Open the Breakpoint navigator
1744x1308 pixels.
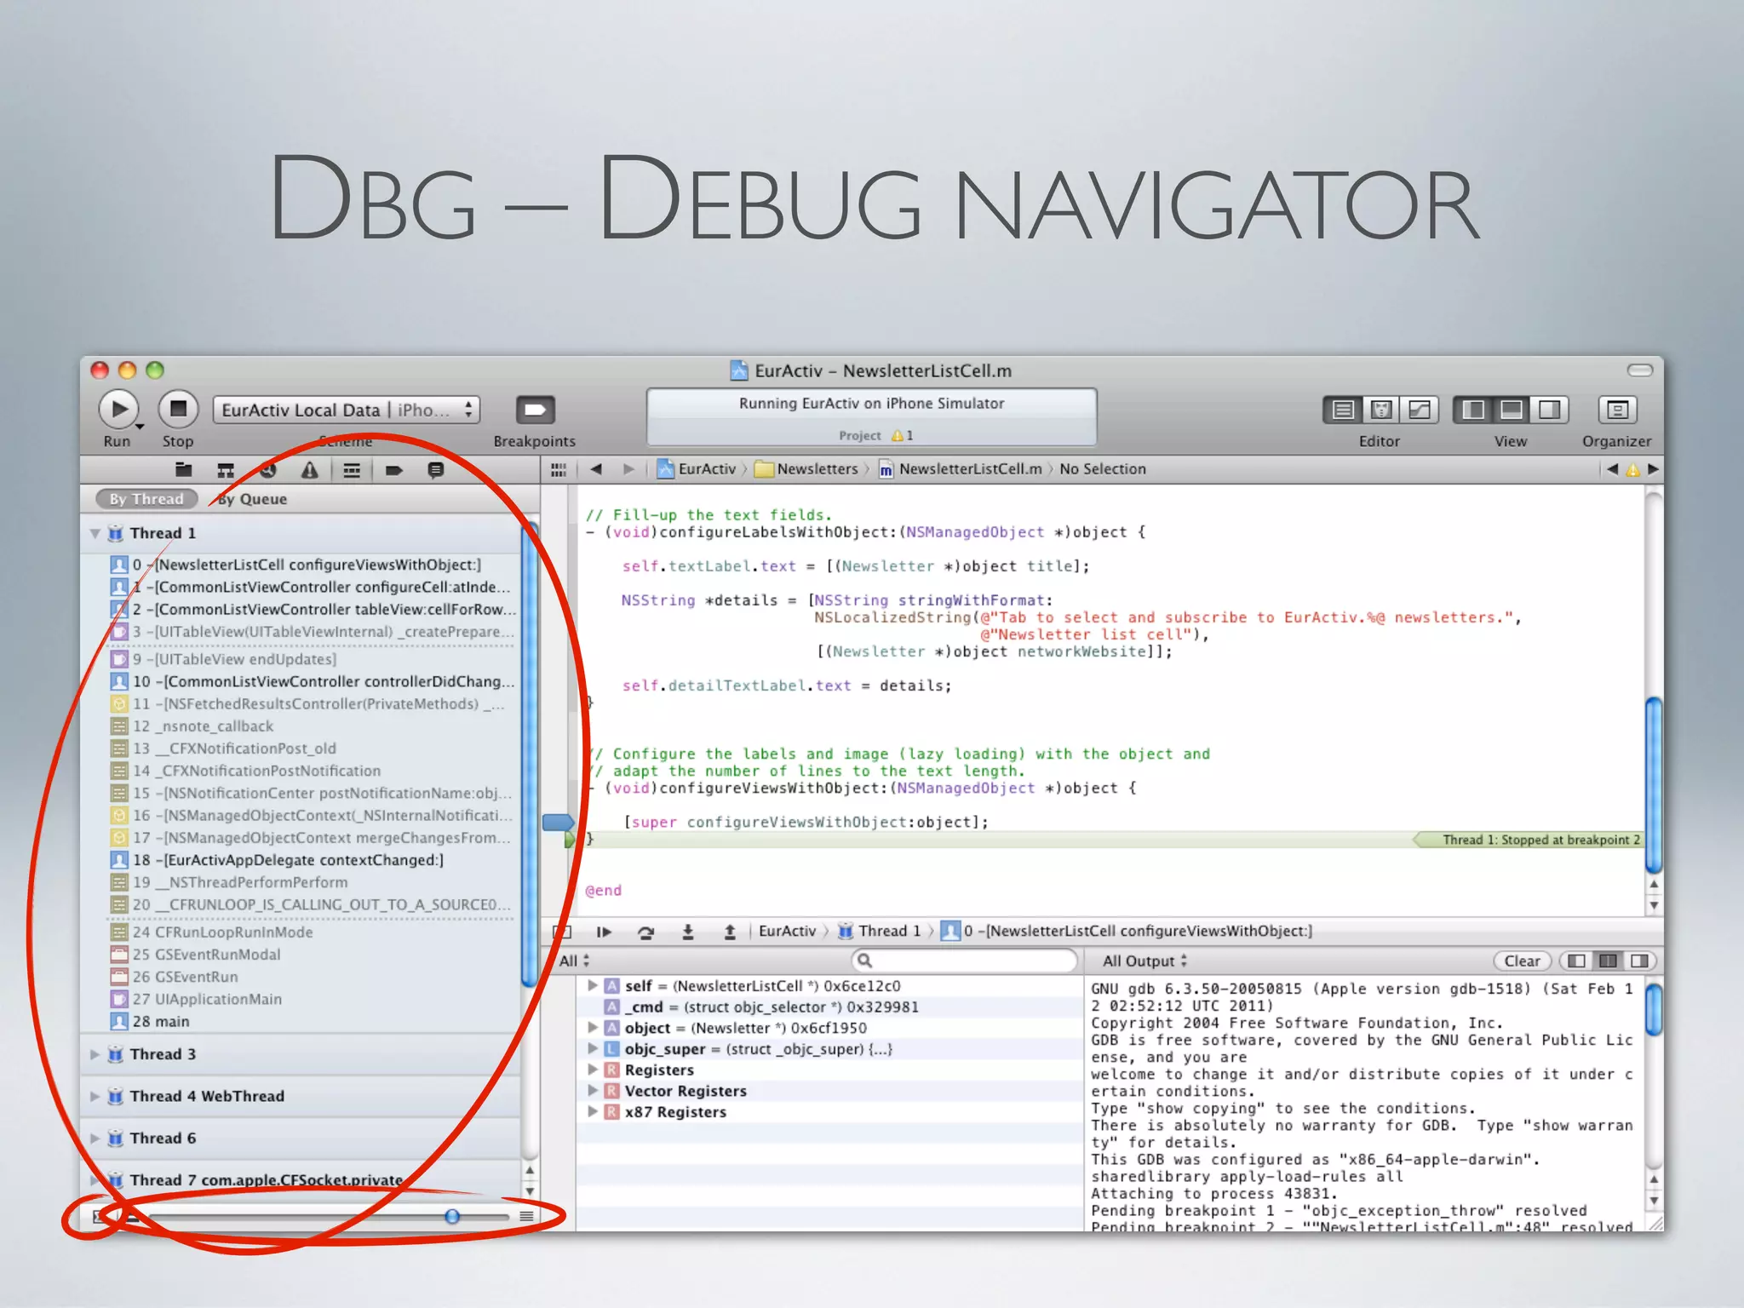pos(393,470)
